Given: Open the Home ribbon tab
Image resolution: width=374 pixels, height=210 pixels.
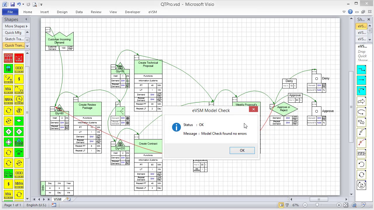Looking at the screenshot, I should (28, 12).
